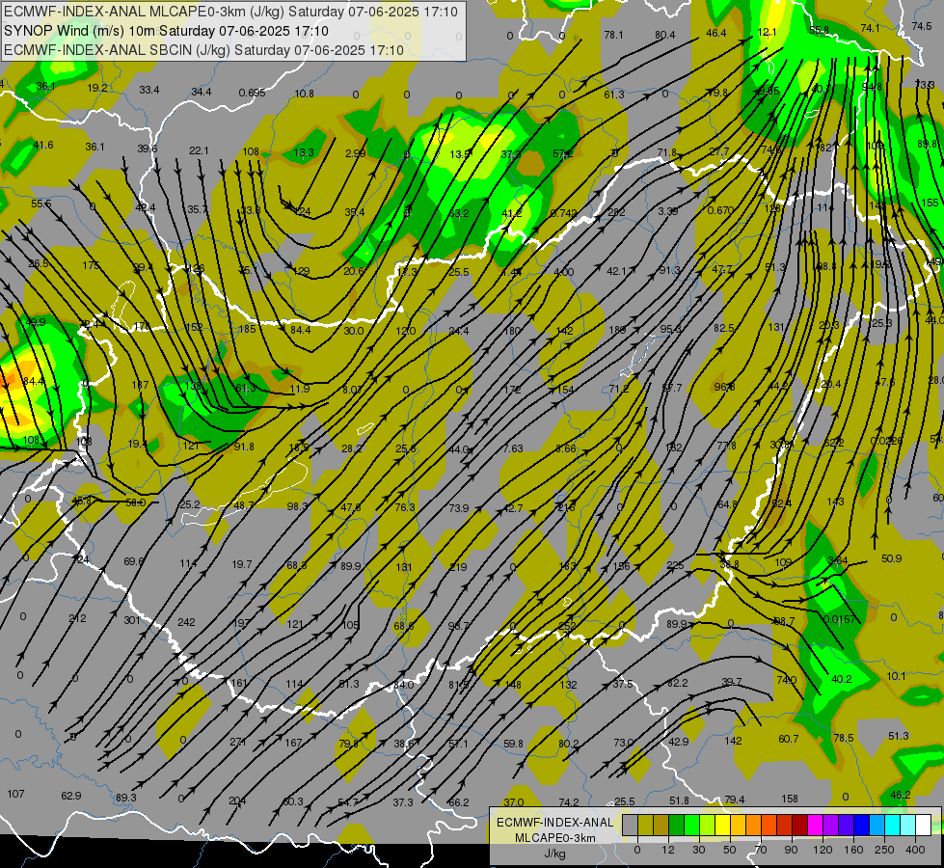Click the map value 0.670
Viewport: 944px width, 868px height.
tap(720, 210)
